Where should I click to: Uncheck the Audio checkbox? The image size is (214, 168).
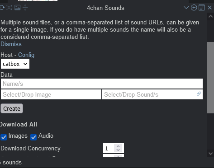click(33, 137)
